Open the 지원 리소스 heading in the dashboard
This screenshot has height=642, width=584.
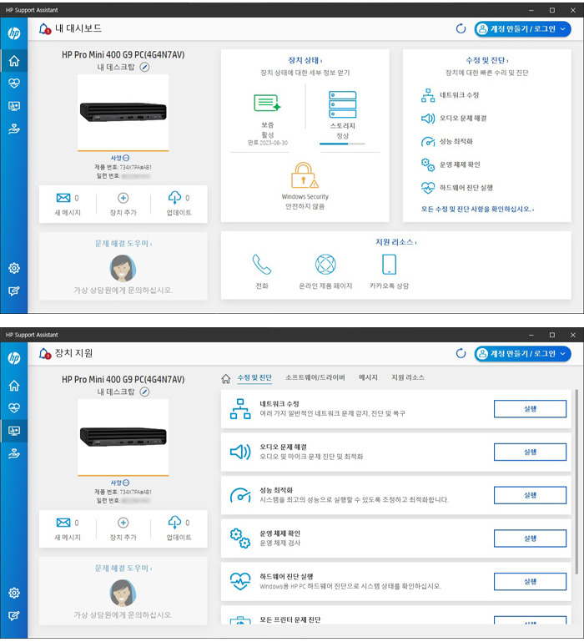395,242
